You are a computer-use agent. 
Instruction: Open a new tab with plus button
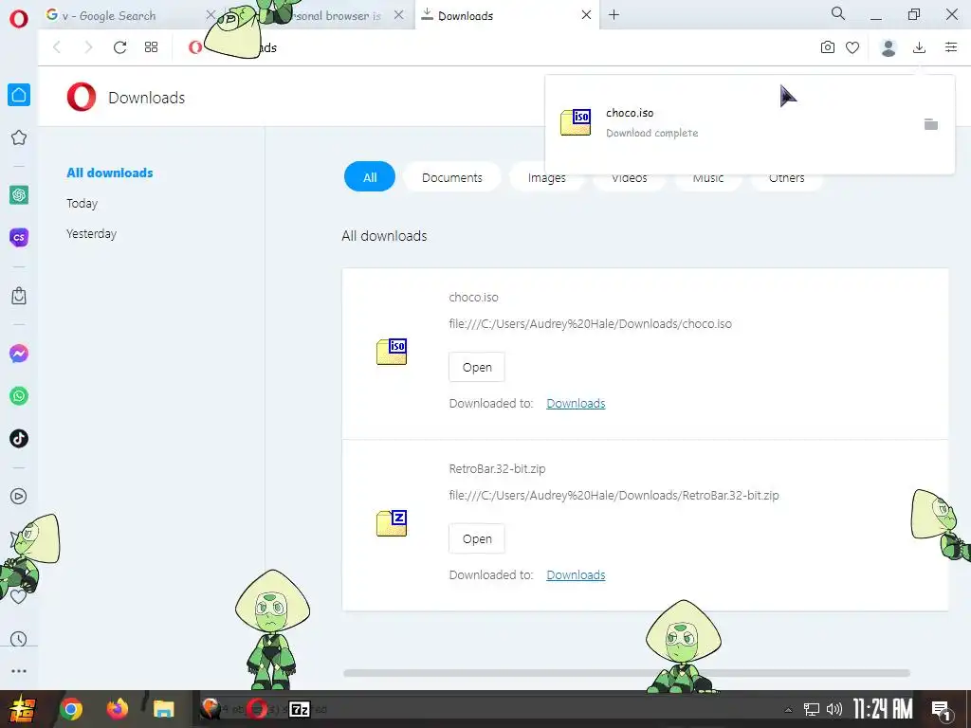614,15
